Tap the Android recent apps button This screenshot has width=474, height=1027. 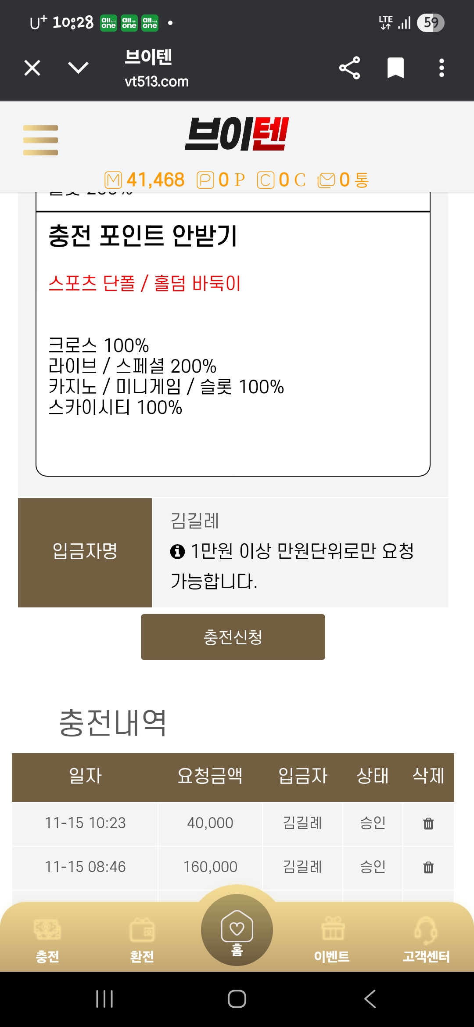pyautogui.click(x=104, y=999)
